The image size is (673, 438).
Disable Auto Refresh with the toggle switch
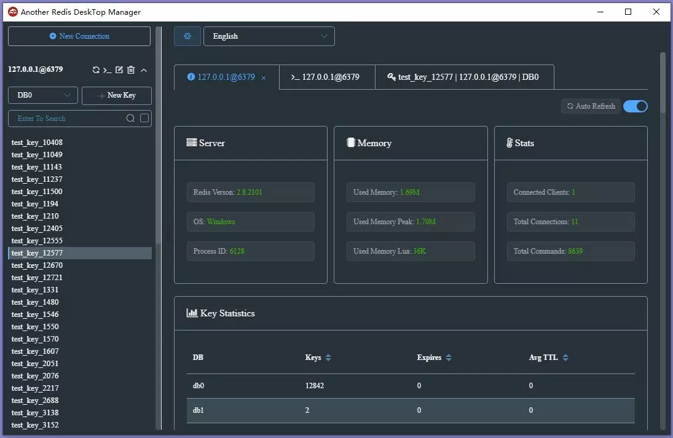(635, 106)
